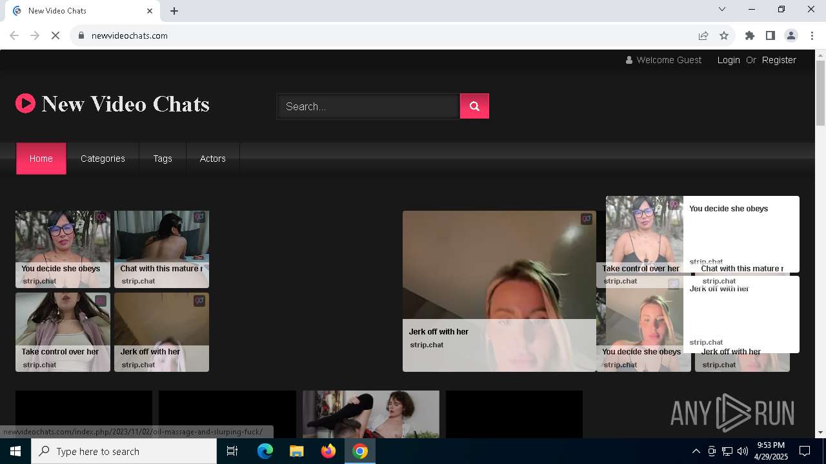
Task: Open File Explorer from the taskbar
Action: tap(297, 451)
